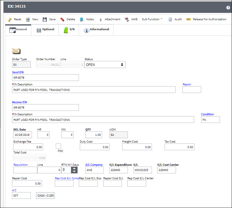Click the Condition field showing FN
The width and height of the screenshot is (232, 208).
point(210,120)
